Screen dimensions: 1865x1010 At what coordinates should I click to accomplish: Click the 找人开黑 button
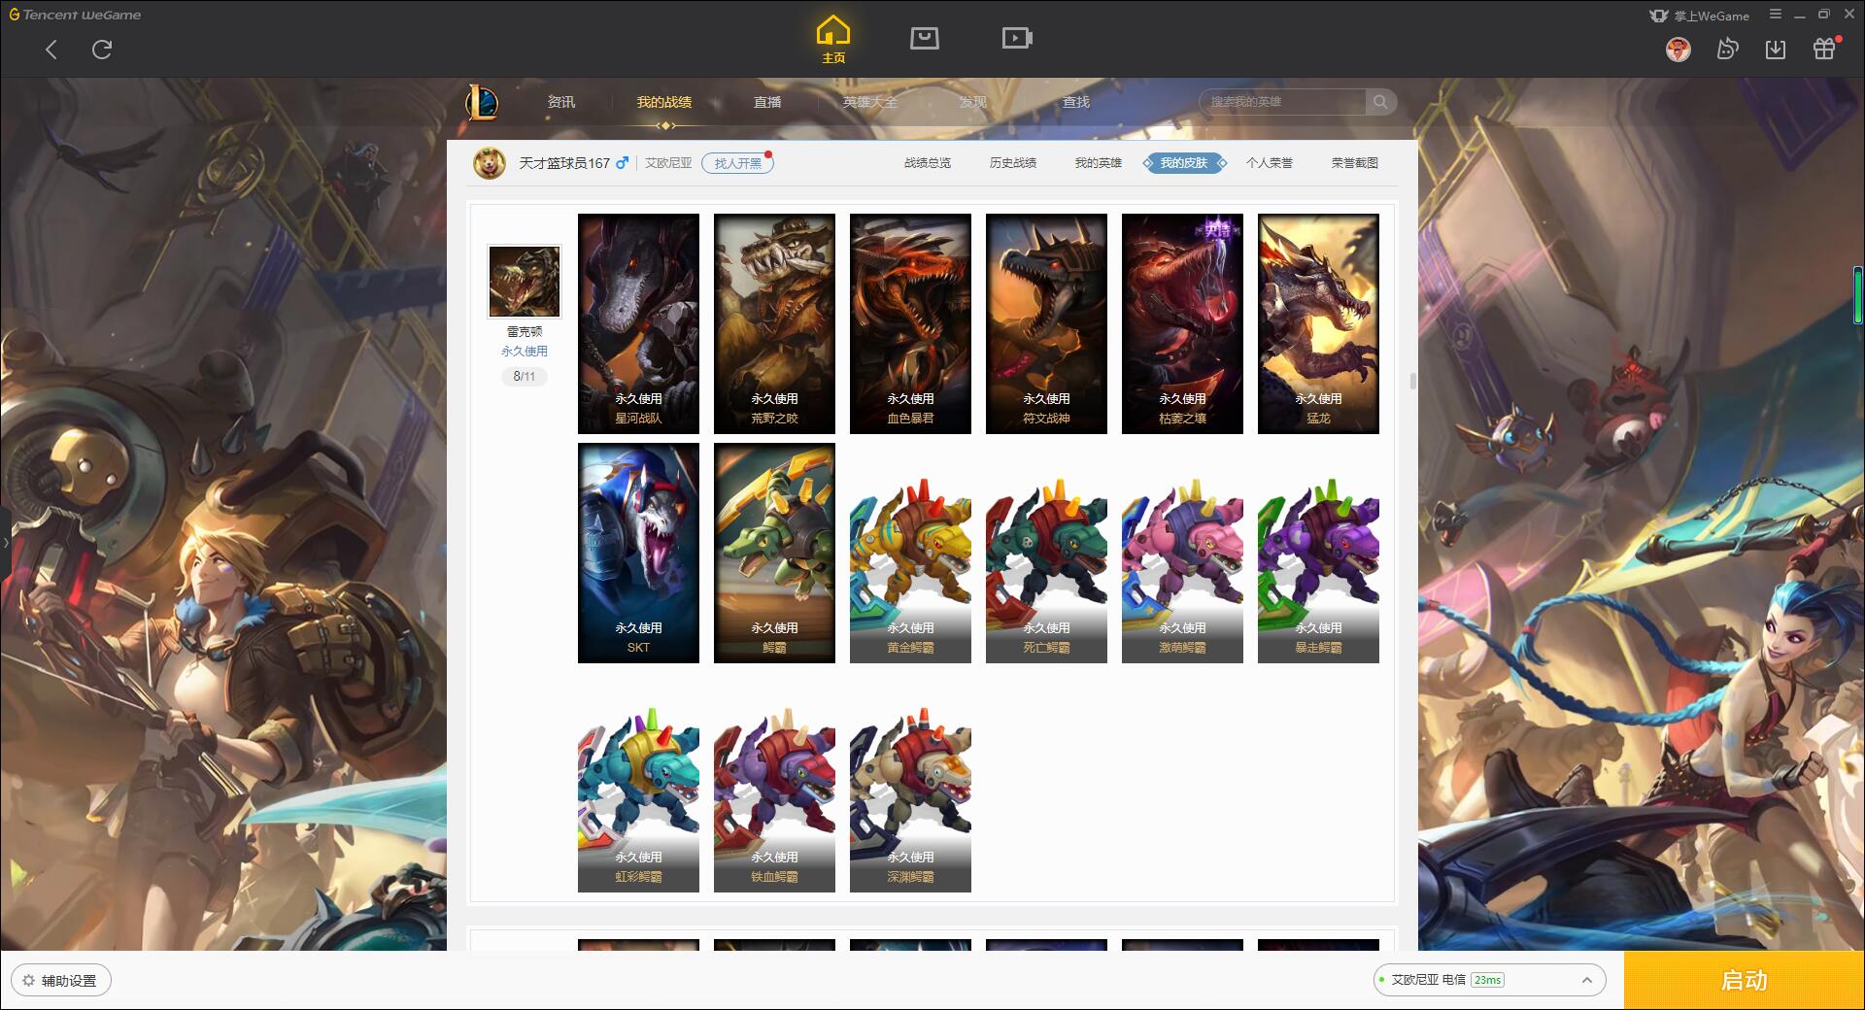click(738, 163)
